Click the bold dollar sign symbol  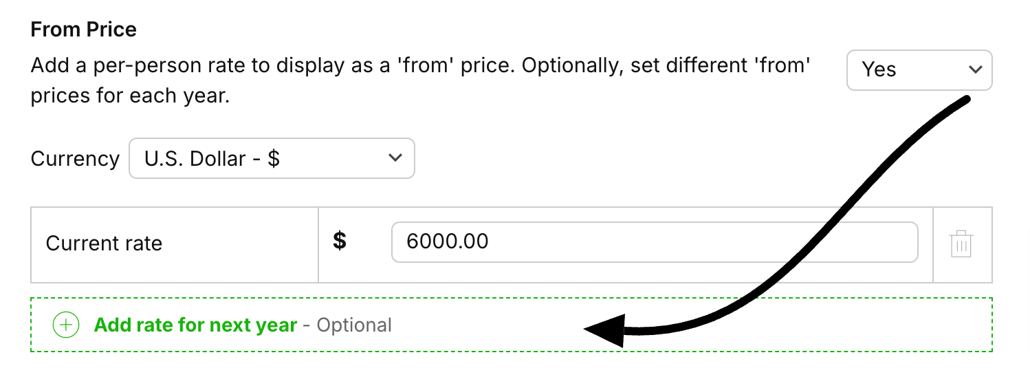(x=340, y=241)
